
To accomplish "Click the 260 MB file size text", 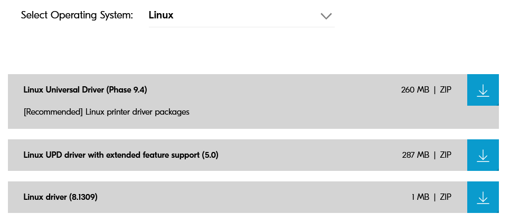I will 415,90.
